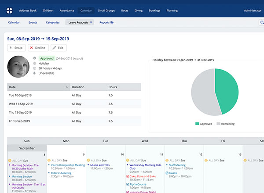Select the Wed 11-Sep-2019 row

(x=74, y=104)
